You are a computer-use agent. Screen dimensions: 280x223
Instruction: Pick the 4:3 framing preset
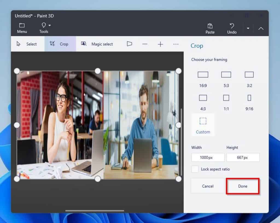pos(203,103)
